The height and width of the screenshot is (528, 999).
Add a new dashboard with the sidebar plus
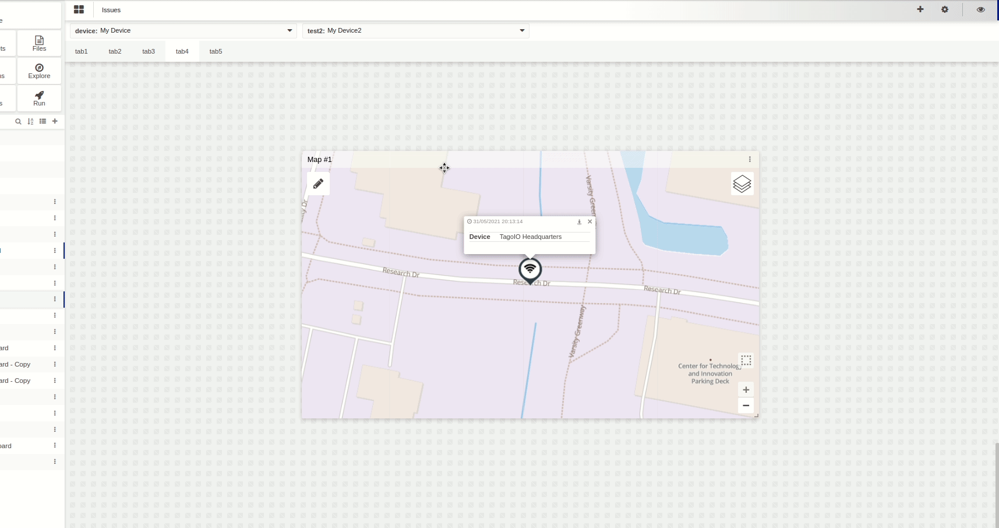click(55, 121)
